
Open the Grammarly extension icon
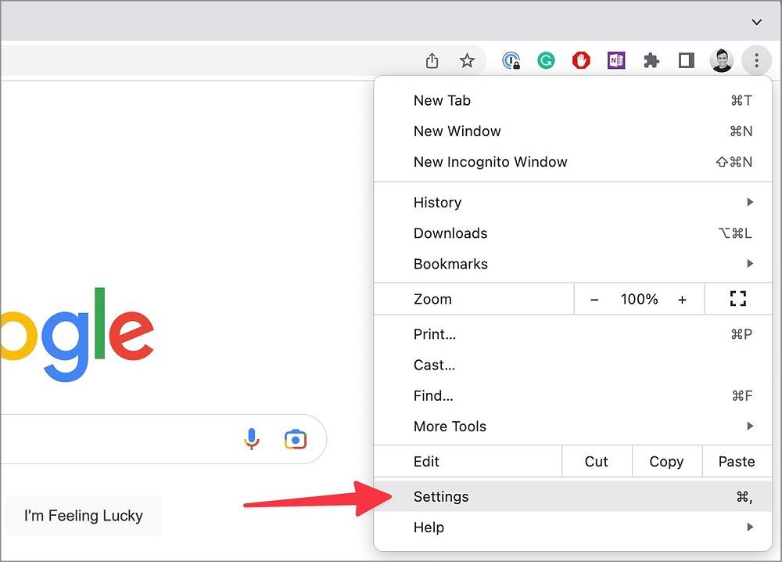click(x=546, y=61)
